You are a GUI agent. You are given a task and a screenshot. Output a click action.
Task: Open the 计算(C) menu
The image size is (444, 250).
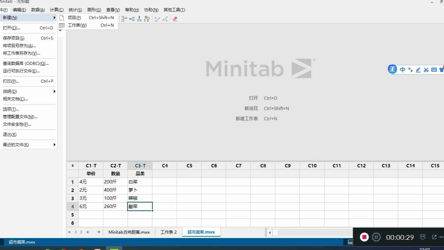(x=57, y=10)
